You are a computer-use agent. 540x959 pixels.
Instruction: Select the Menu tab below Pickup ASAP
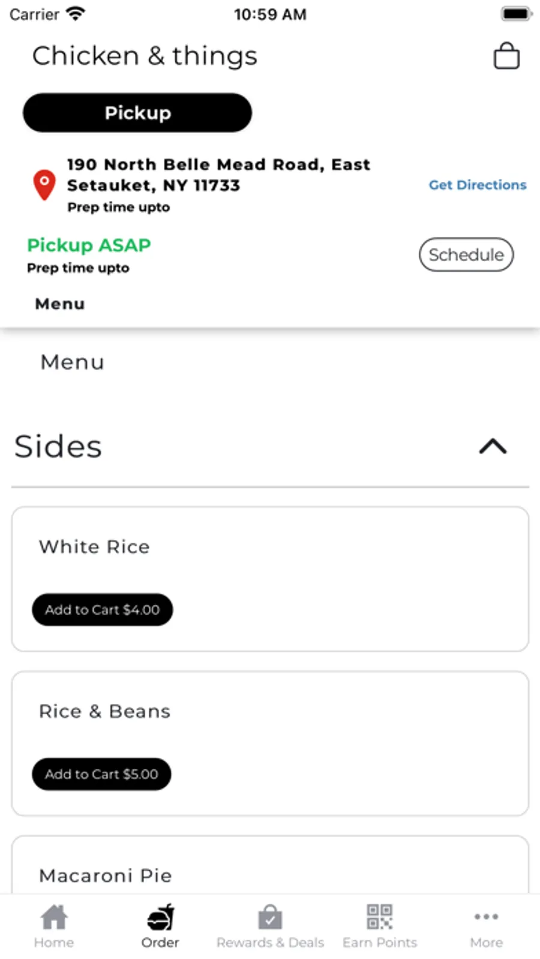pyautogui.click(x=60, y=304)
